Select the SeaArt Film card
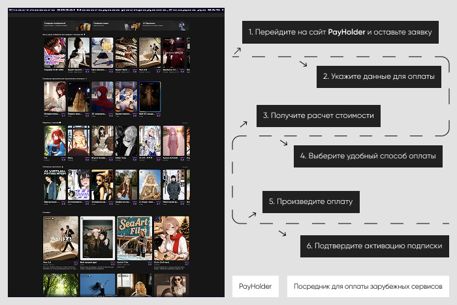This screenshot has height=305, width=457. [x=134, y=239]
